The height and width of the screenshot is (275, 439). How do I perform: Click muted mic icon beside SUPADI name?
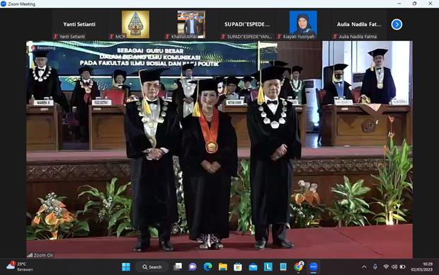(224, 36)
